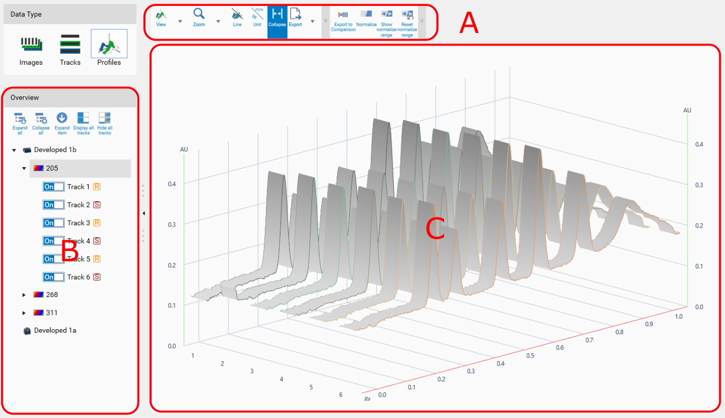This screenshot has height=418, width=725.
Task: Click Reset normalize range icon
Action: [x=407, y=17]
